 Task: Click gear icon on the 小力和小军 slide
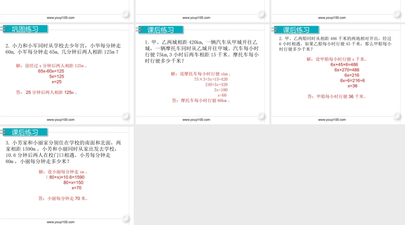coord(126,117)
